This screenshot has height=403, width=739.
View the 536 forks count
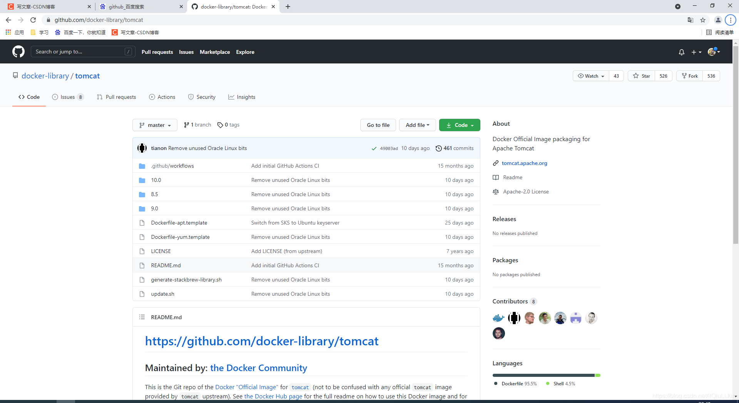711,76
